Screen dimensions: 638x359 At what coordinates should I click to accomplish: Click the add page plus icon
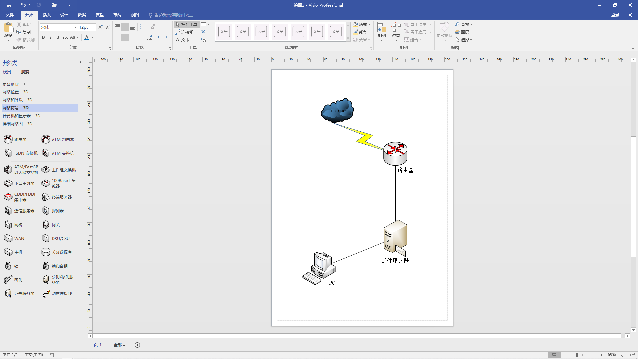pyautogui.click(x=137, y=345)
